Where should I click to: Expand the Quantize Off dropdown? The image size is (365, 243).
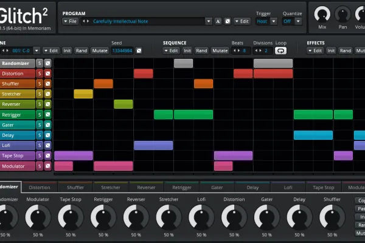pyautogui.click(x=298, y=21)
